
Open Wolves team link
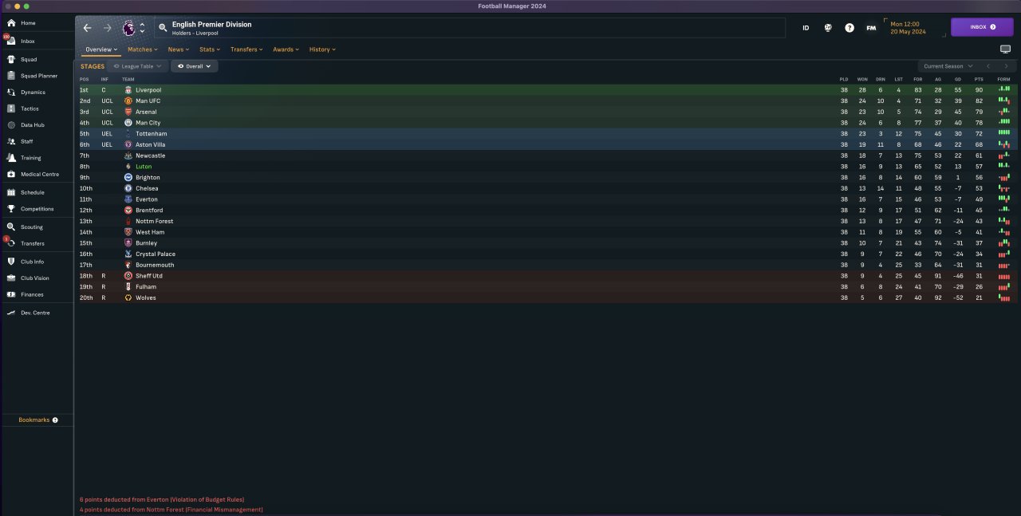pyautogui.click(x=146, y=297)
